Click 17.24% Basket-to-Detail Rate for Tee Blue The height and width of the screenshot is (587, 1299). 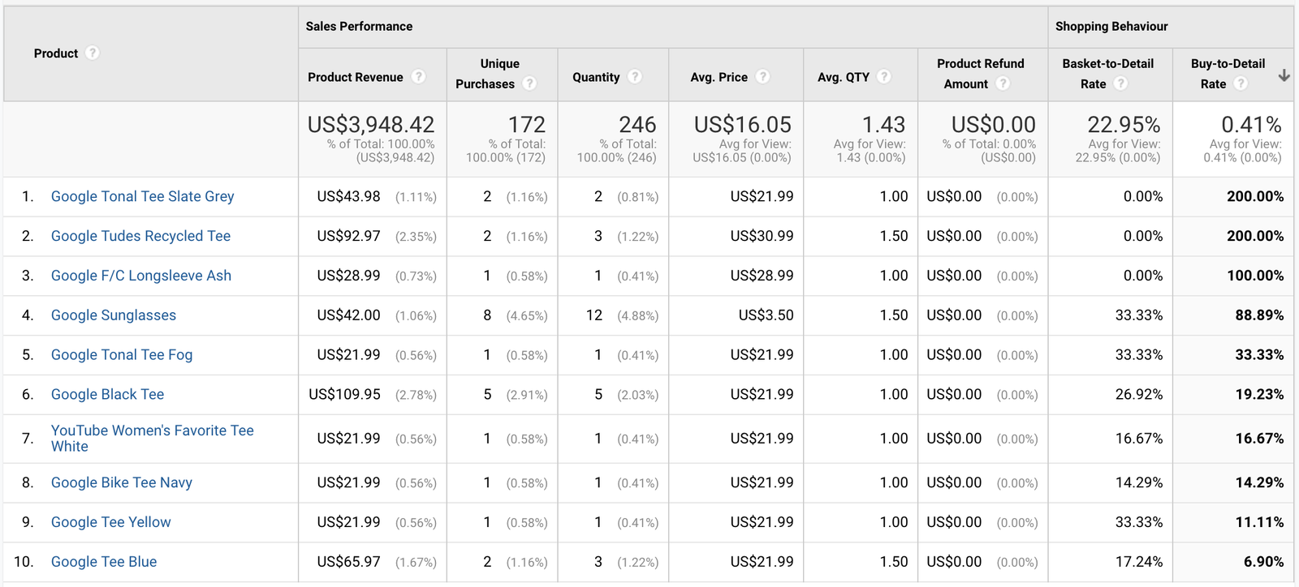pos(1139,562)
